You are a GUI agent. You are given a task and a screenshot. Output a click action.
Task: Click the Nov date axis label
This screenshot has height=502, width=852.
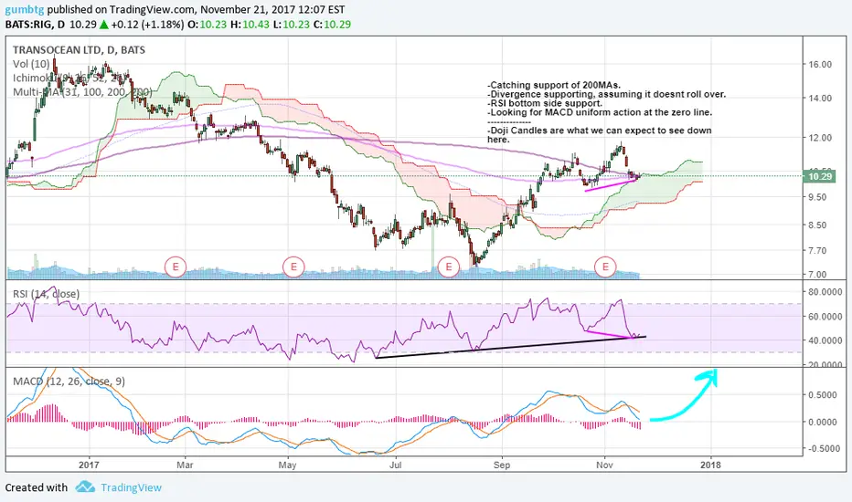tap(604, 465)
